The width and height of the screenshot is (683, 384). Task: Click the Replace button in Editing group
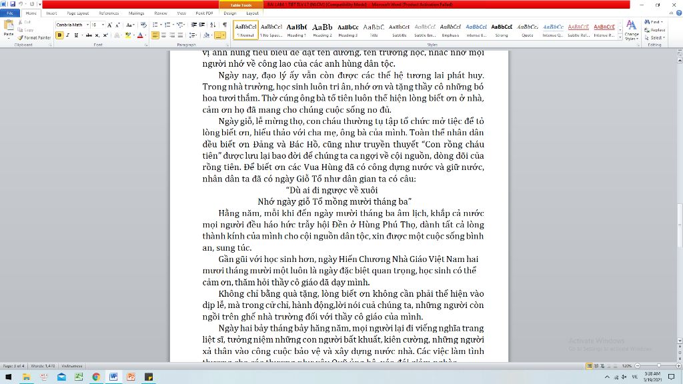pyautogui.click(x=655, y=30)
